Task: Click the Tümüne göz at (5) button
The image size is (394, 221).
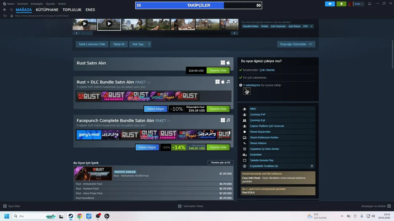Action: pyautogui.click(x=220, y=162)
